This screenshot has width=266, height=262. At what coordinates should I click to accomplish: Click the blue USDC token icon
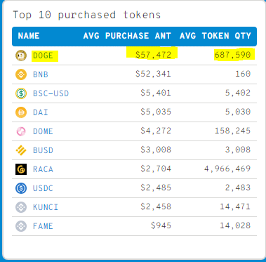point(21,188)
